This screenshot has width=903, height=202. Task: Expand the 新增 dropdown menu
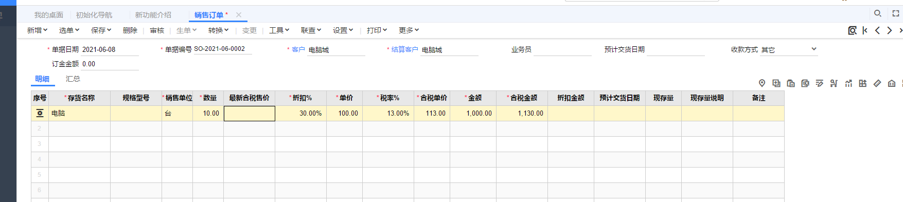[37, 30]
